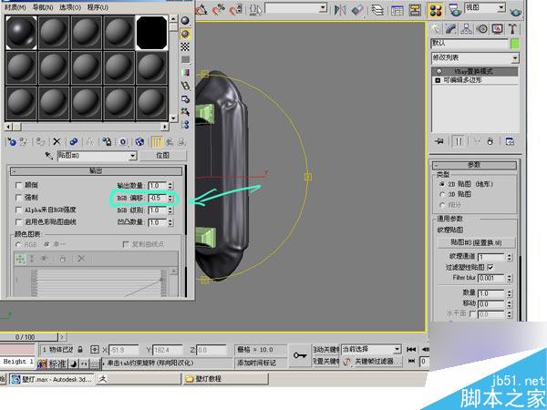
Task: Click the Make Preview filmstrip icon
Action: coord(185,86)
